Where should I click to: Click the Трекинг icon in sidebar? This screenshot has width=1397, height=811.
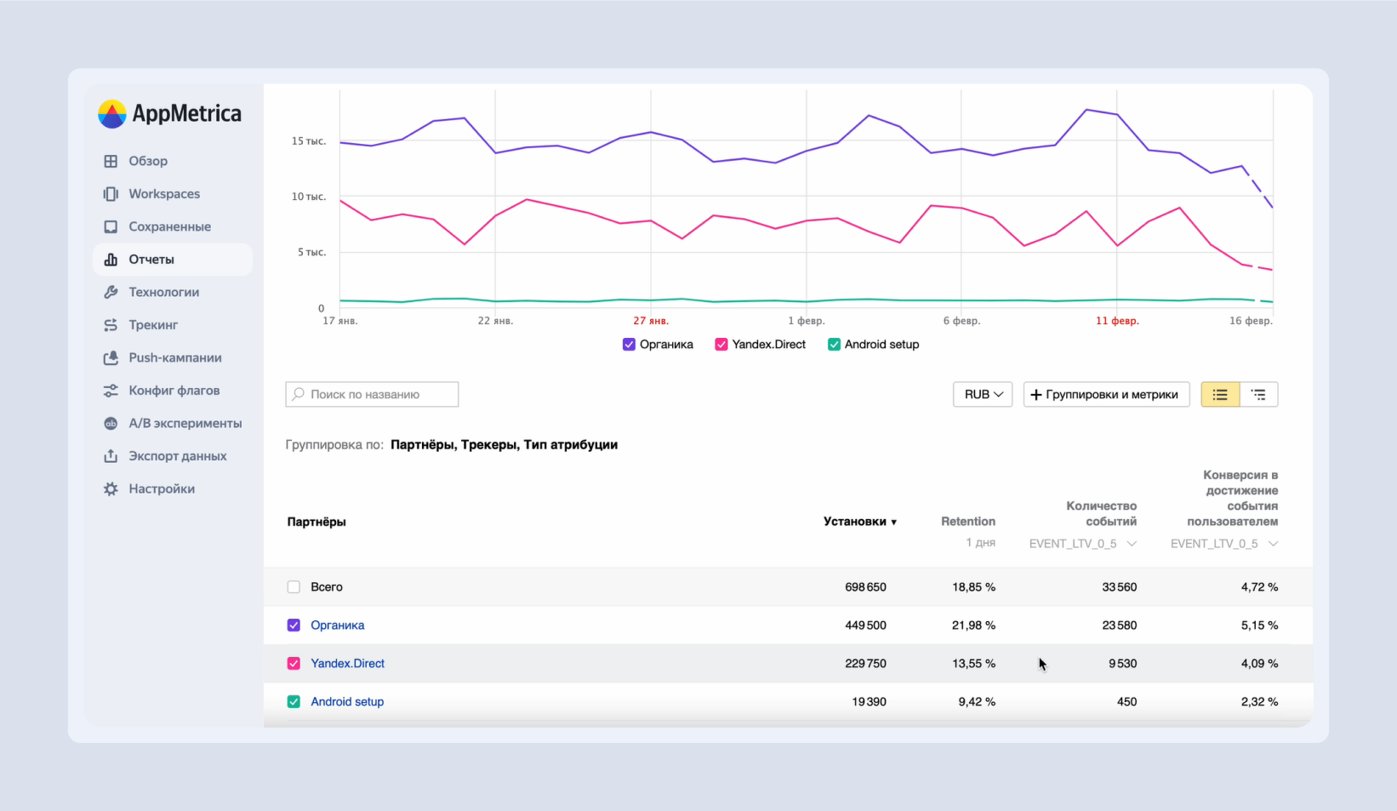[111, 325]
